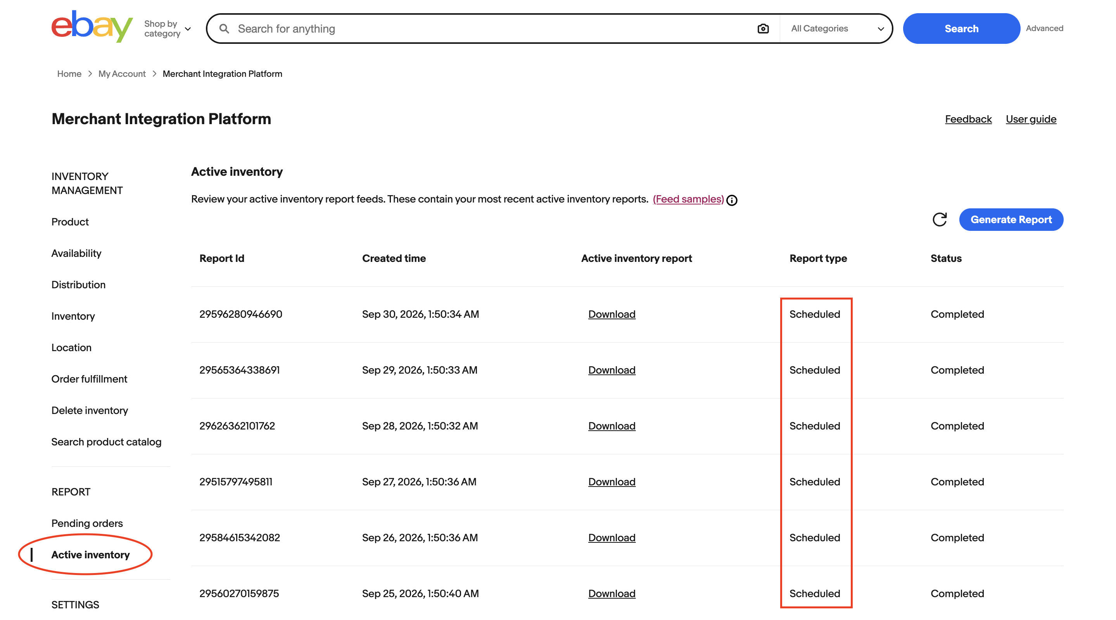This screenshot has width=1116, height=620.
Task: Click the eBay logo
Action: tap(92, 27)
